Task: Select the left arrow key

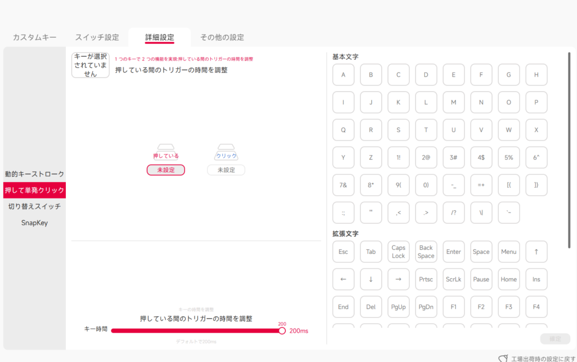Action: coord(343,280)
